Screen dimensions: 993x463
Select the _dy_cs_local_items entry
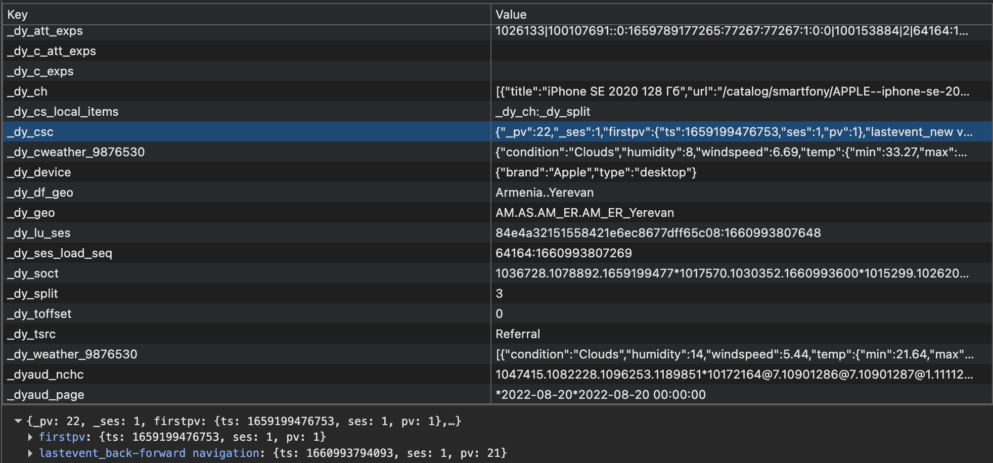click(x=63, y=112)
